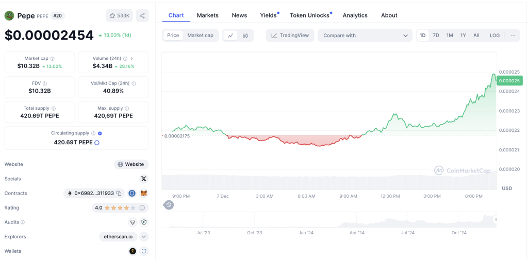Set chart range to All
Viewport: 528px width, 260px height.
tap(476, 36)
